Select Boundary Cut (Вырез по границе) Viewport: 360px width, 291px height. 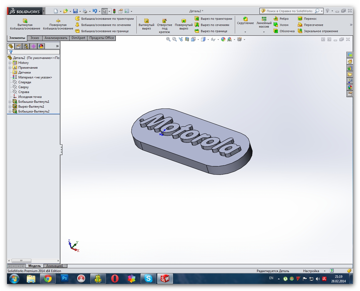(x=211, y=31)
